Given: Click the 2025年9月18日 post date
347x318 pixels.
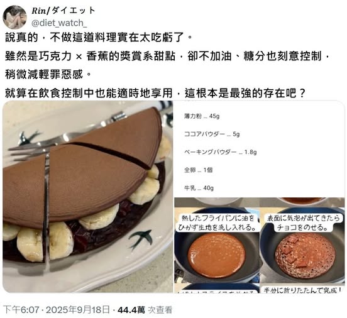Looking at the screenshot, I should (x=78, y=310).
